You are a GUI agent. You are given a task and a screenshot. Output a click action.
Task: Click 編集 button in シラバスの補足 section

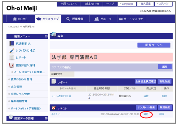(165, 67)
